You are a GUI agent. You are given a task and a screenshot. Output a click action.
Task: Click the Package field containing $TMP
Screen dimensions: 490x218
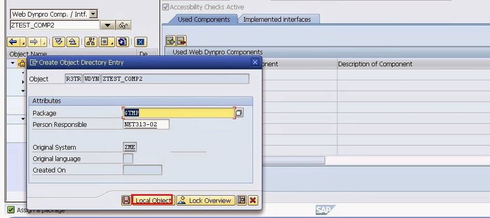tap(179, 113)
